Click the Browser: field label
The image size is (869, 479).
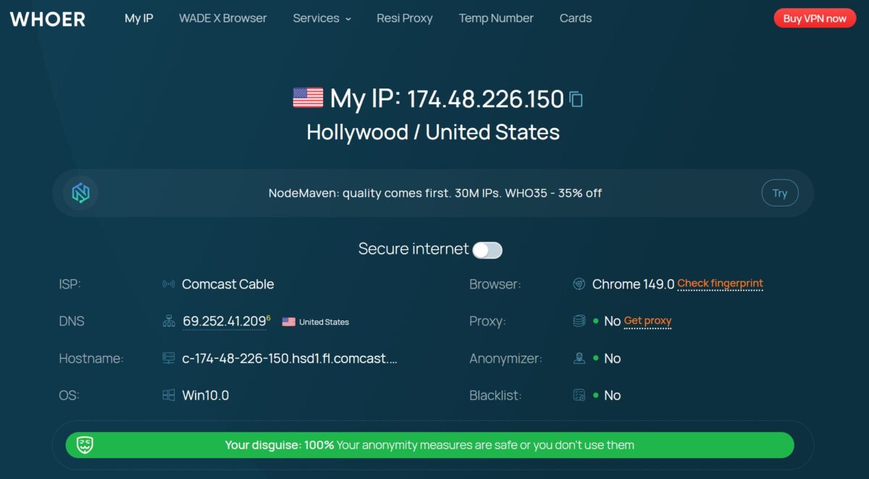click(495, 284)
